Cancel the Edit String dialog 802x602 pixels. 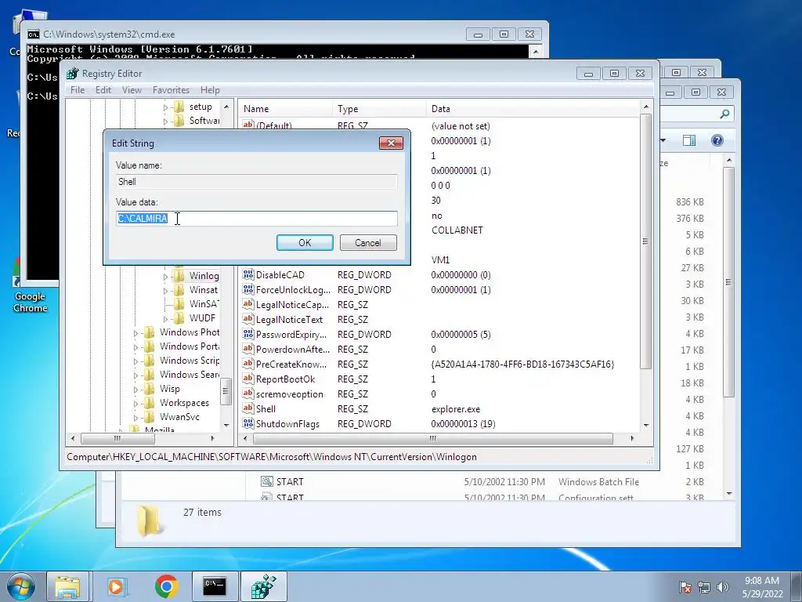[x=368, y=243]
